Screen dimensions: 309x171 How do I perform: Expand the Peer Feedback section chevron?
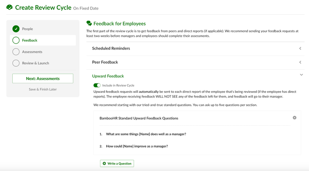300,62
